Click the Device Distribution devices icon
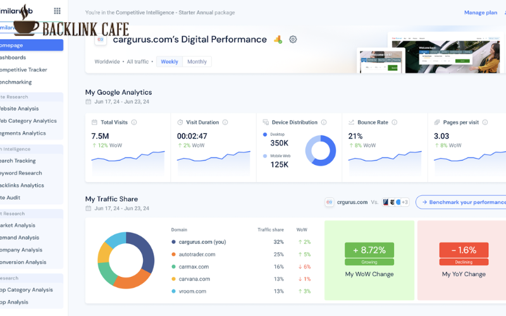Viewport: 506px width, 316px height. pyautogui.click(x=266, y=122)
